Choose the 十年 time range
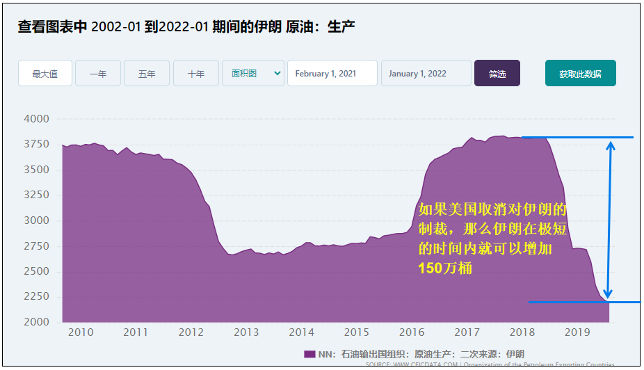The image size is (644, 370). click(x=195, y=73)
